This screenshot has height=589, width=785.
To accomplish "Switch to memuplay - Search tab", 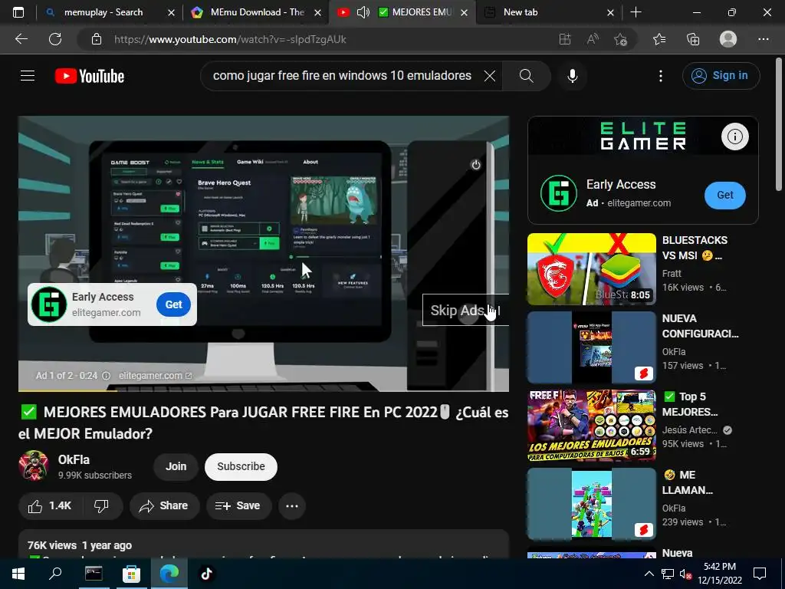I will click(103, 12).
